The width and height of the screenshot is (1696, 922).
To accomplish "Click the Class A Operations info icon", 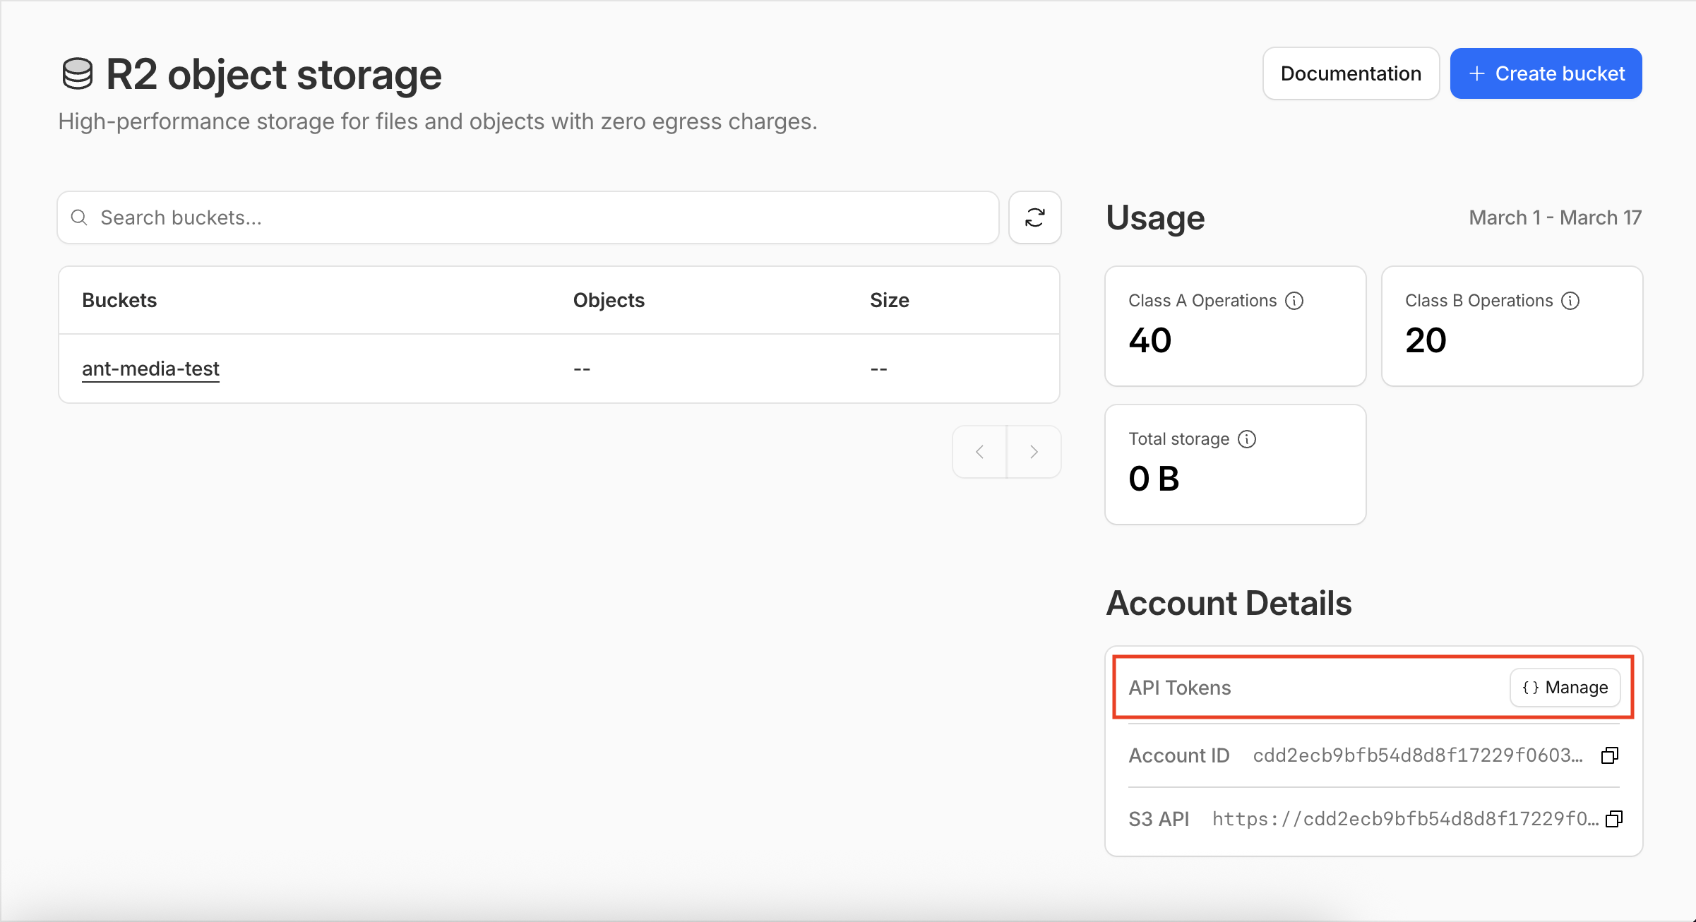I will [x=1294, y=301].
